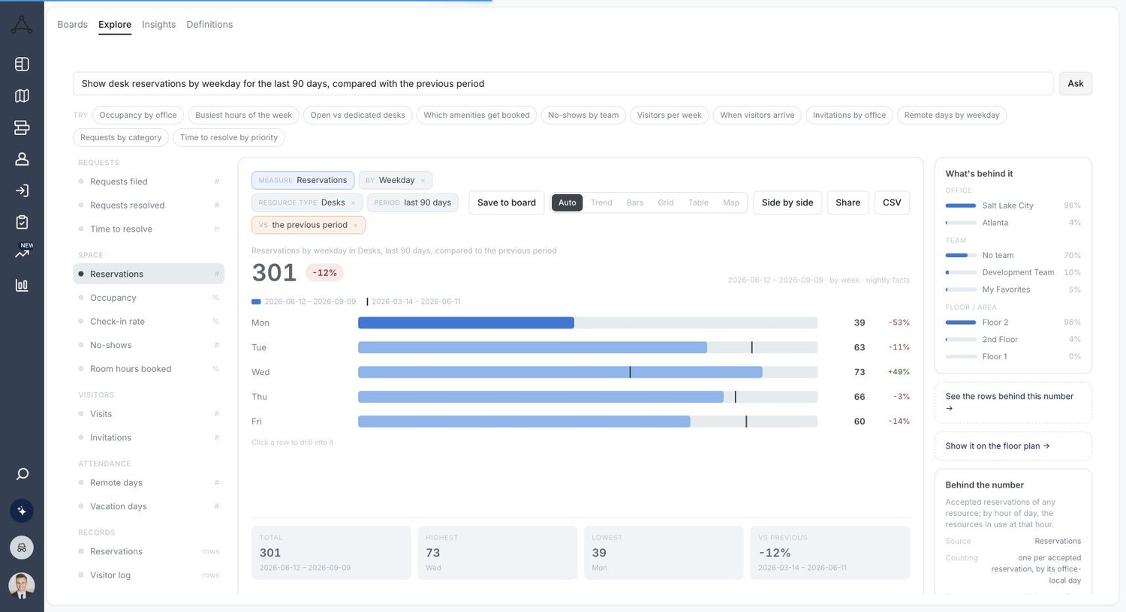Screen dimensions: 1126x612
Task: Remove the Weekday grouping chip
Action: click(x=423, y=181)
